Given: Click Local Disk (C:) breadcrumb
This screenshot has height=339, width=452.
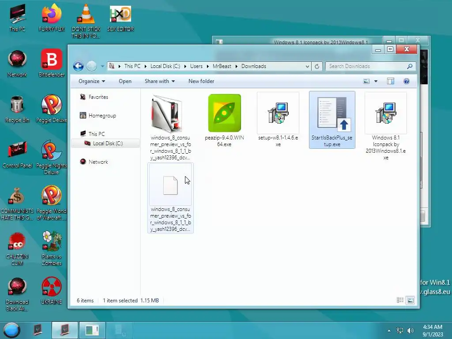Looking at the screenshot, I should 165,66.
